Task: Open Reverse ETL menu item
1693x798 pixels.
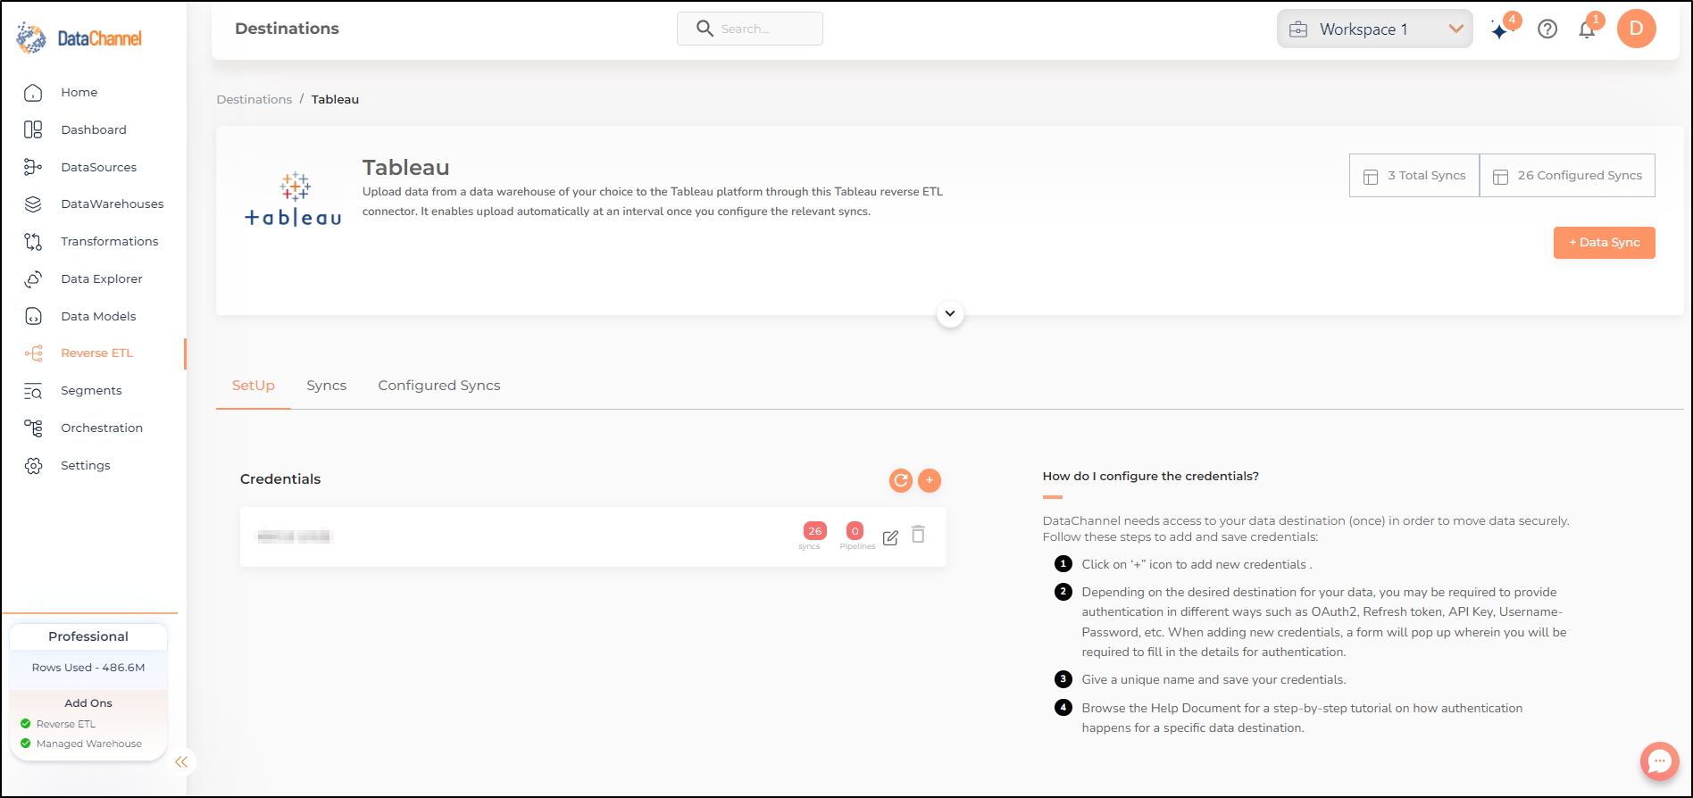Action: click(97, 353)
